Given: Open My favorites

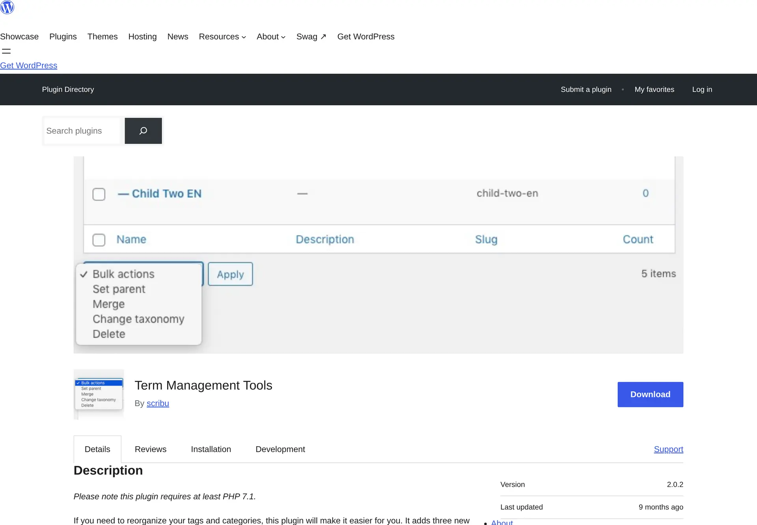Looking at the screenshot, I should (654, 89).
